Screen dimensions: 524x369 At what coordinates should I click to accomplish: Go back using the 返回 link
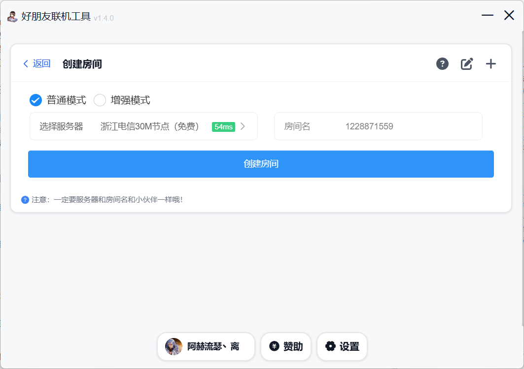pyautogui.click(x=37, y=63)
